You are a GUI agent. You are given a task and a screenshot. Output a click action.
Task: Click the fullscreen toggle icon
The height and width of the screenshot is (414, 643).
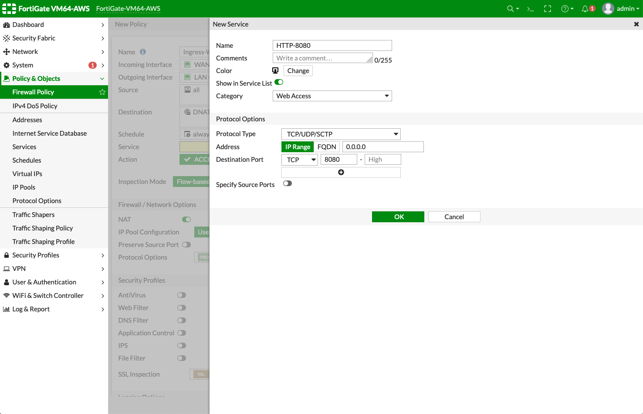[547, 8]
